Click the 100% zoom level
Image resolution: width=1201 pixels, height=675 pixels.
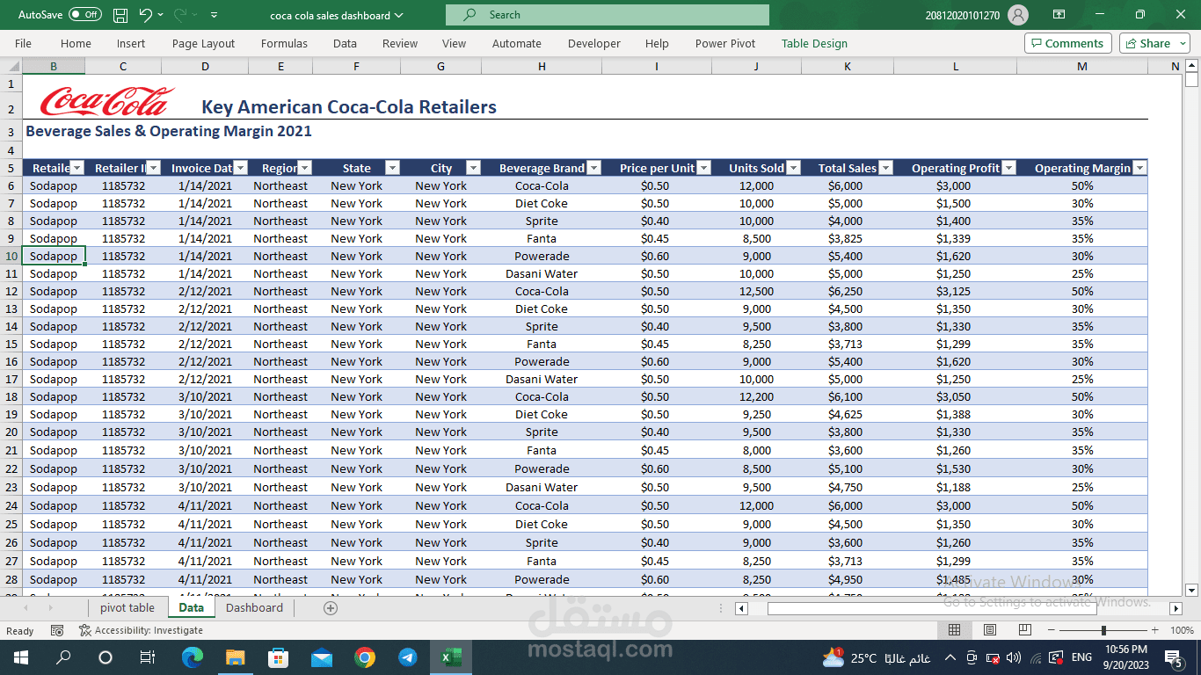tap(1182, 630)
